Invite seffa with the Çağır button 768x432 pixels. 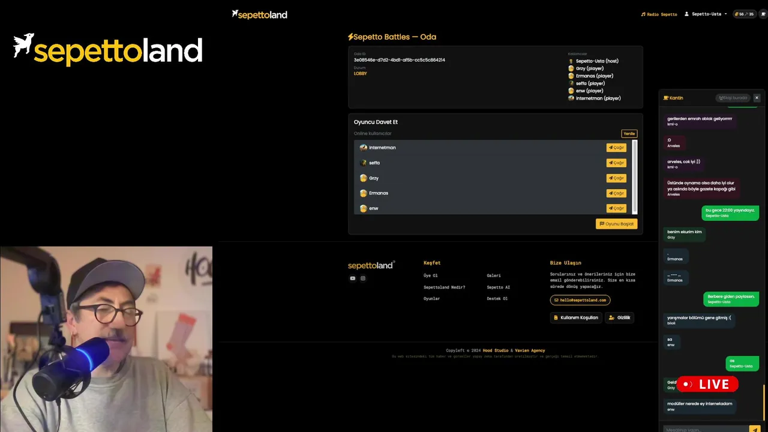(x=616, y=163)
